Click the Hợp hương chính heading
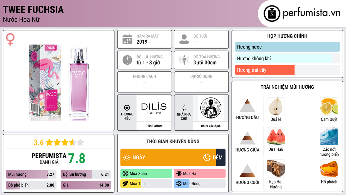 (x=287, y=36)
